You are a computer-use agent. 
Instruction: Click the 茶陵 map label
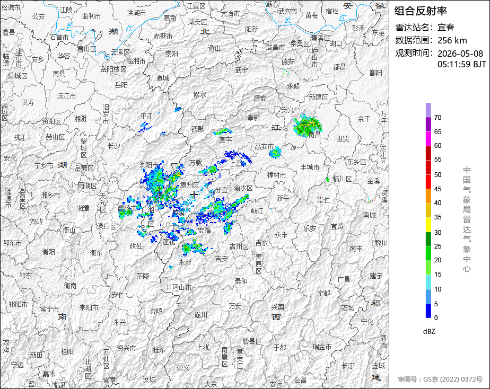tap(143, 276)
